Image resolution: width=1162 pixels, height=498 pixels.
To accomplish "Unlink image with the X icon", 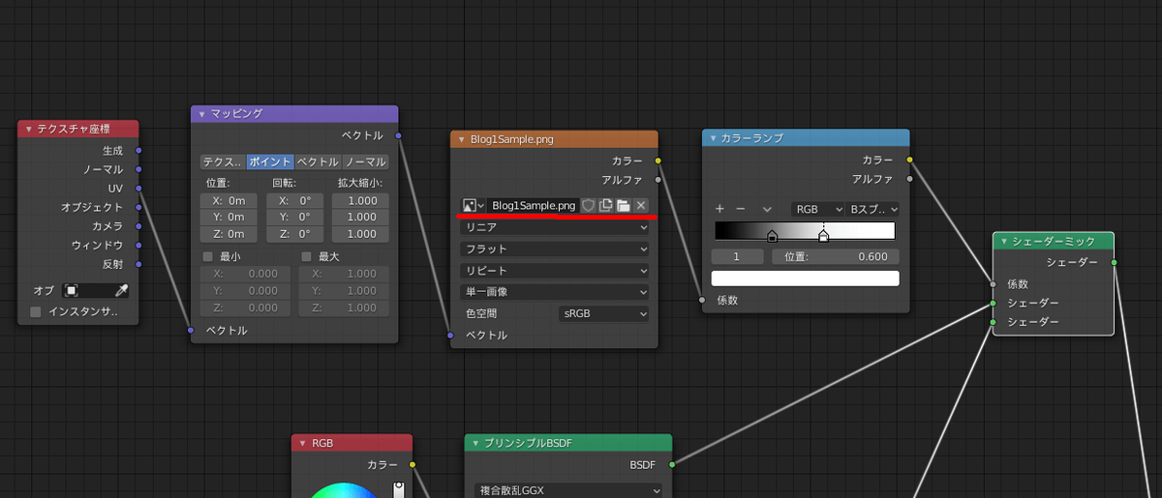I will (640, 206).
